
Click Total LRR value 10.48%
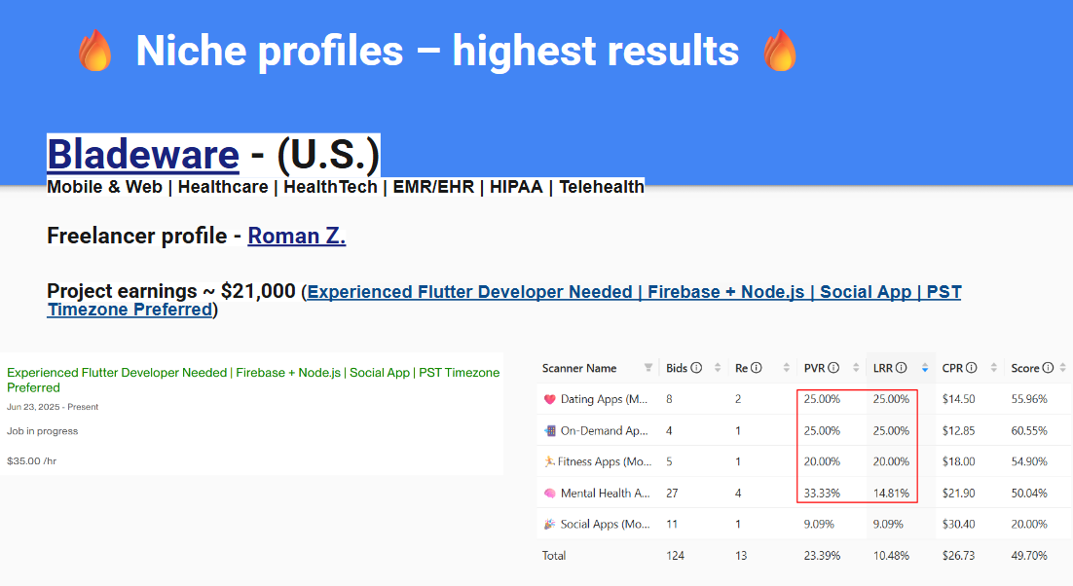coord(891,555)
